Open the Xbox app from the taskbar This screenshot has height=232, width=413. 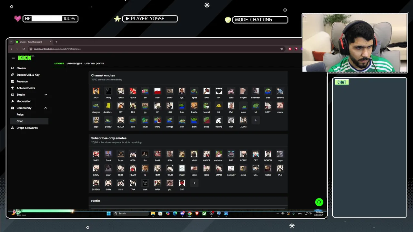[x=204, y=213]
